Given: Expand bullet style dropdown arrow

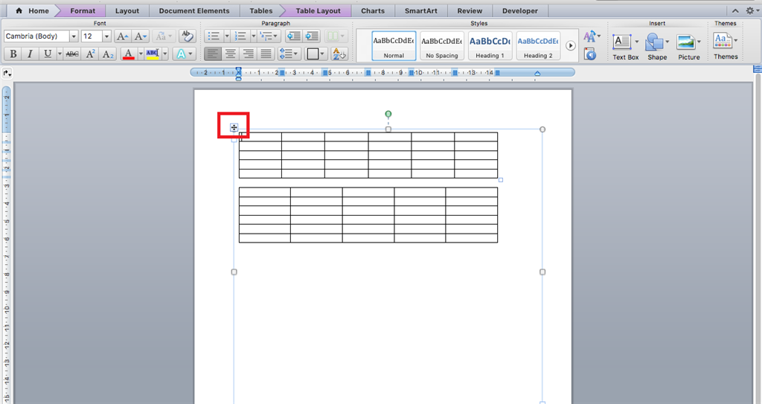Looking at the screenshot, I should point(226,36).
